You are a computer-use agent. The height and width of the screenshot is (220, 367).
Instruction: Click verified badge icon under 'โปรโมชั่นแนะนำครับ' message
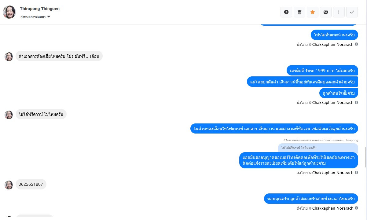[310, 45]
